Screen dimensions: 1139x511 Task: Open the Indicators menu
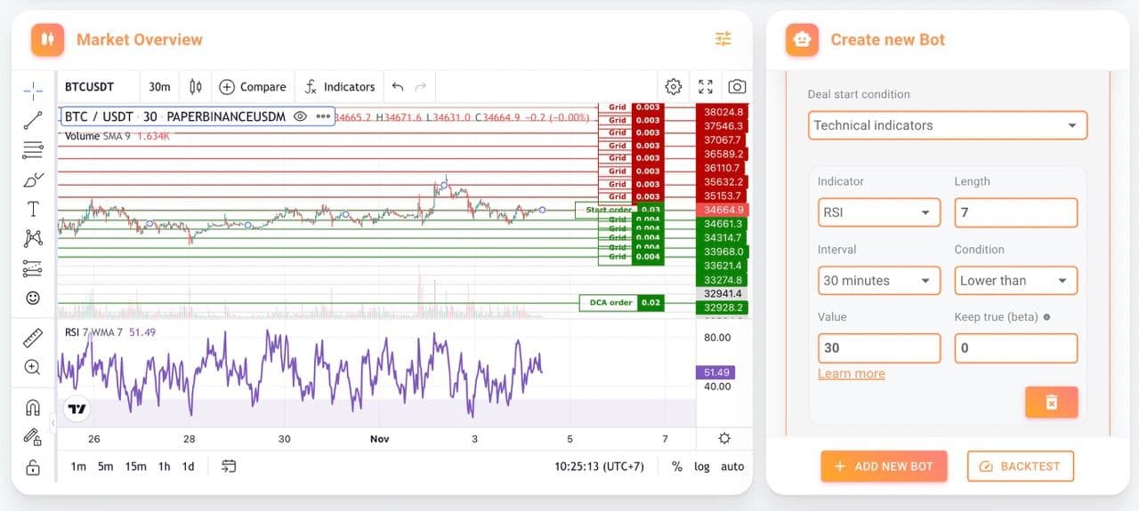(x=339, y=87)
